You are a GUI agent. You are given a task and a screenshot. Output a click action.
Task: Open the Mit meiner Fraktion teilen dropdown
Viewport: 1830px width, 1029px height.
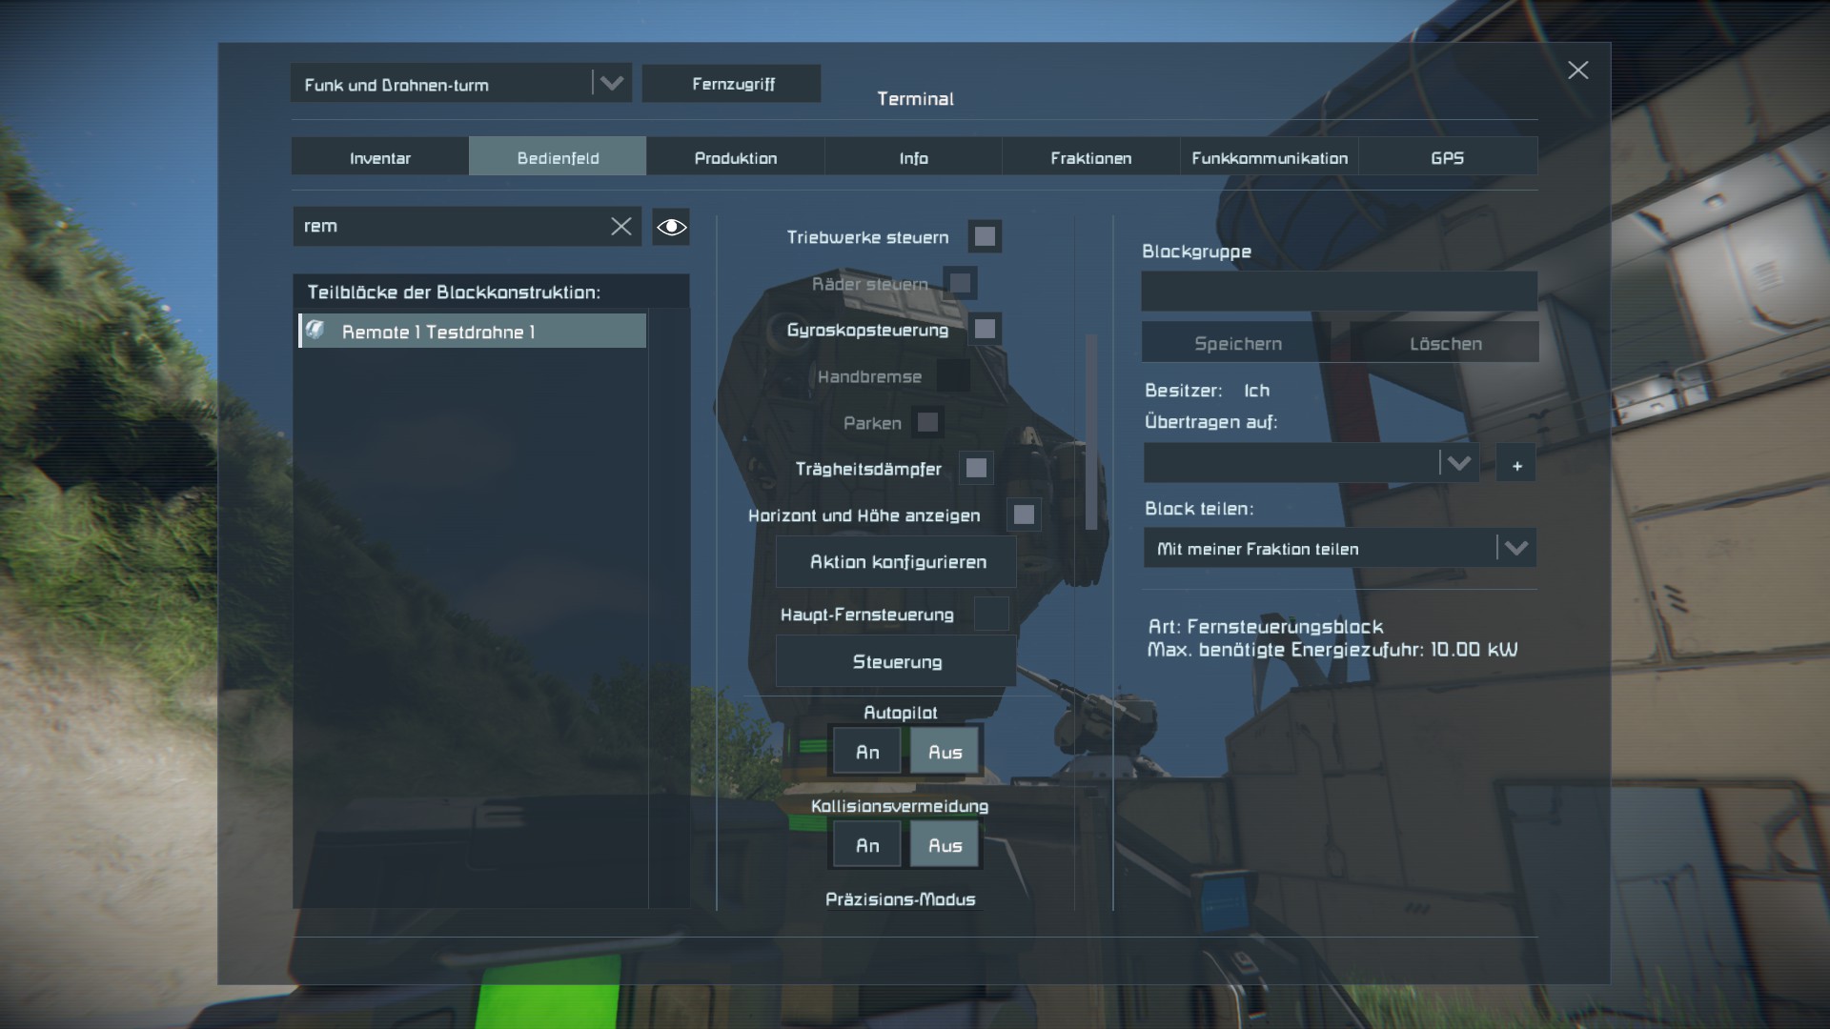coord(1515,548)
